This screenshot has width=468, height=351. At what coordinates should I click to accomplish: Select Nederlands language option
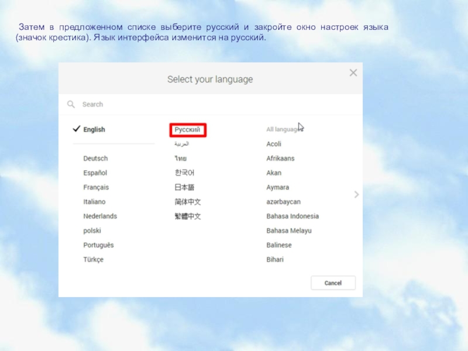pos(100,216)
